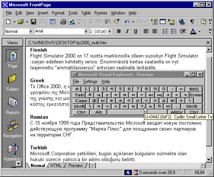Open the Table menu
Viewport: 214px width, 177px height.
pos(86,13)
